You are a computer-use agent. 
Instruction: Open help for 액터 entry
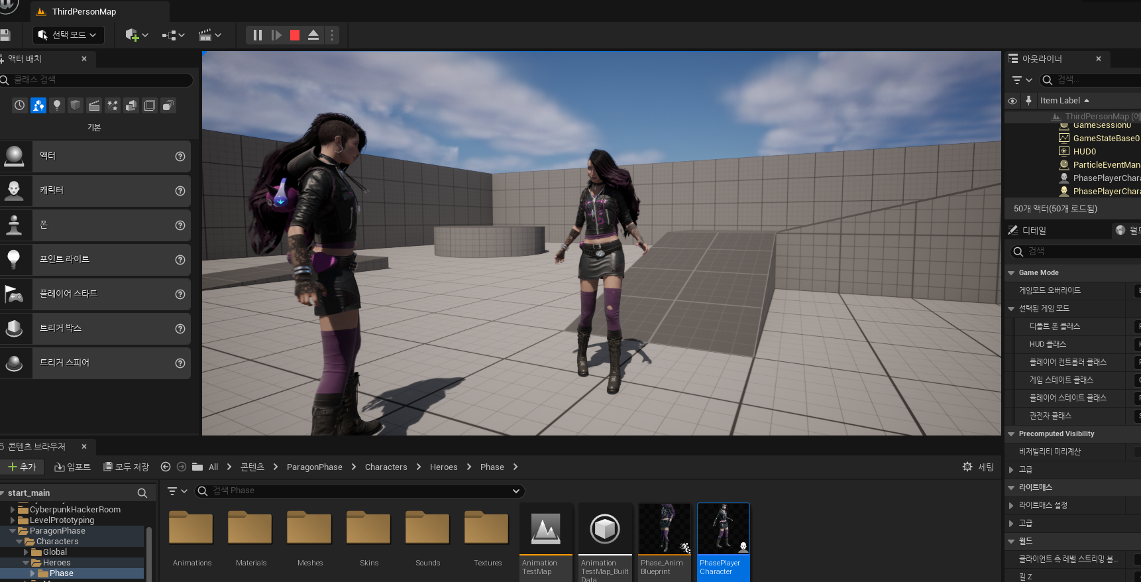click(180, 156)
